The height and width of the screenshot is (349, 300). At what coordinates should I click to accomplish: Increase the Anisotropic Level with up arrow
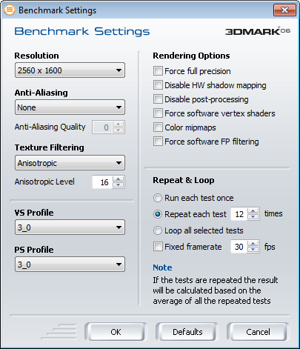click(119, 179)
